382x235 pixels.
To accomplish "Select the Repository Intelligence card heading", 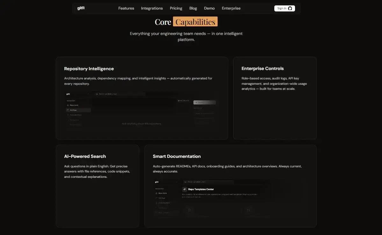I will (x=89, y=69).
